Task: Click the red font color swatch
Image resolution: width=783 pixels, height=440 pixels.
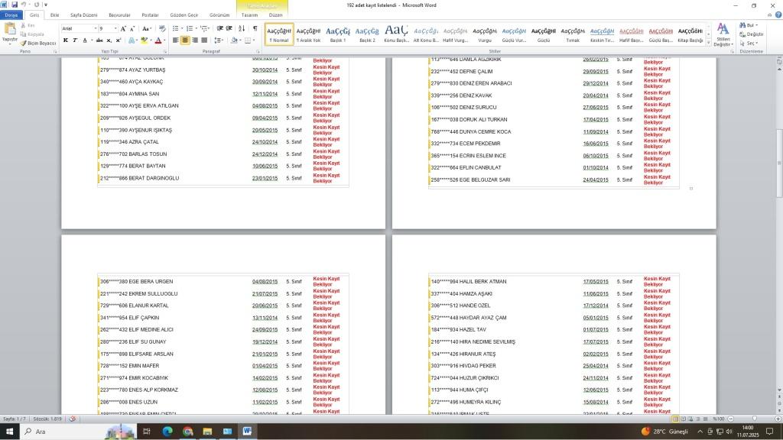Action: click(x=158, y=40)
